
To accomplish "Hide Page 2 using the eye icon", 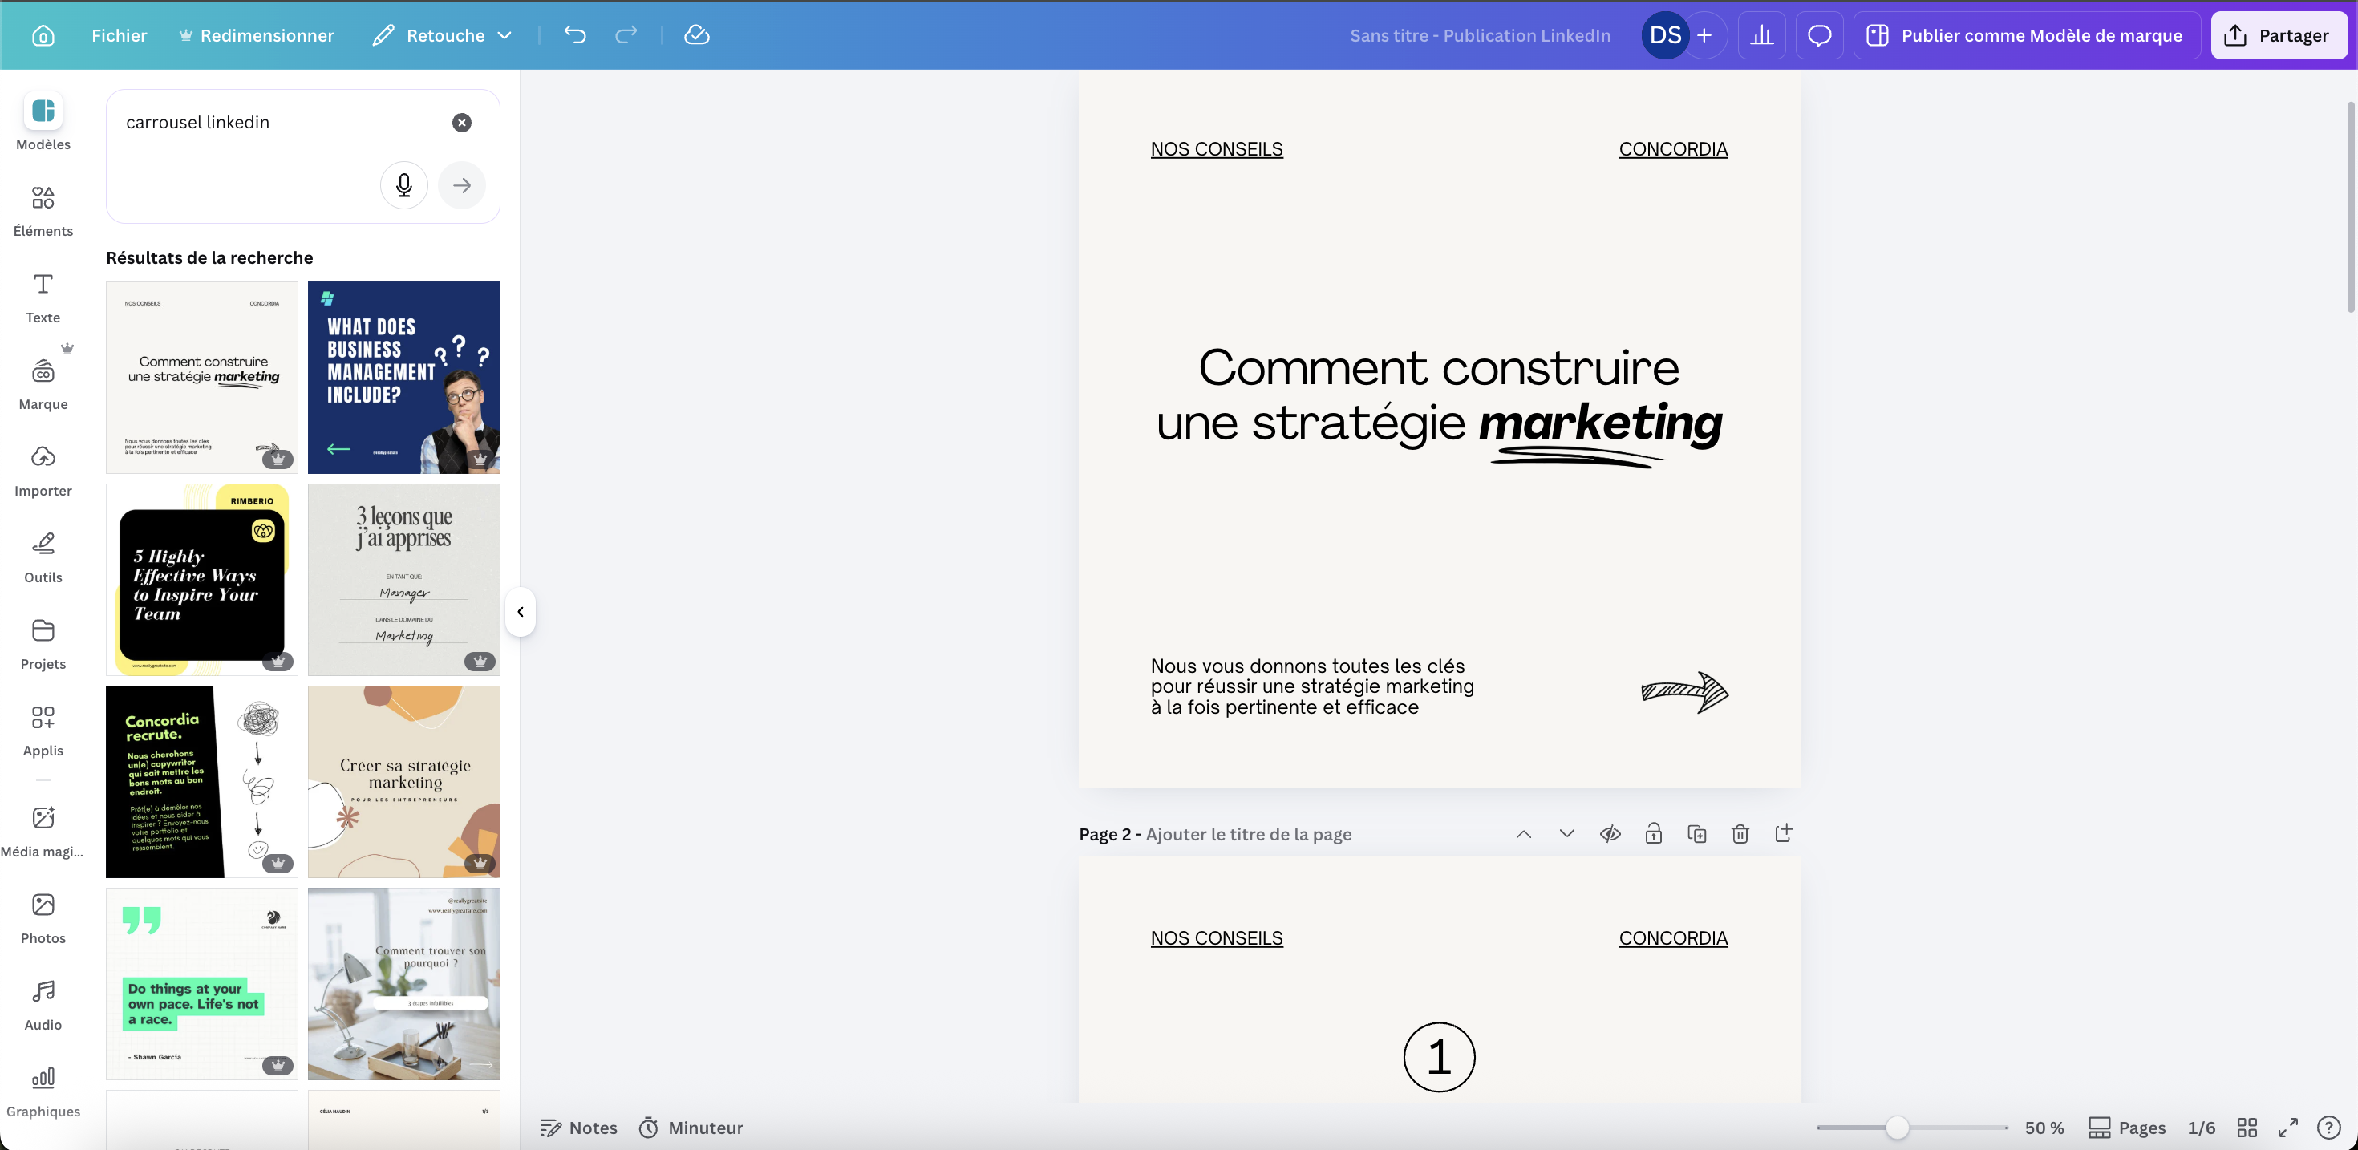I will coord(1610,833).
